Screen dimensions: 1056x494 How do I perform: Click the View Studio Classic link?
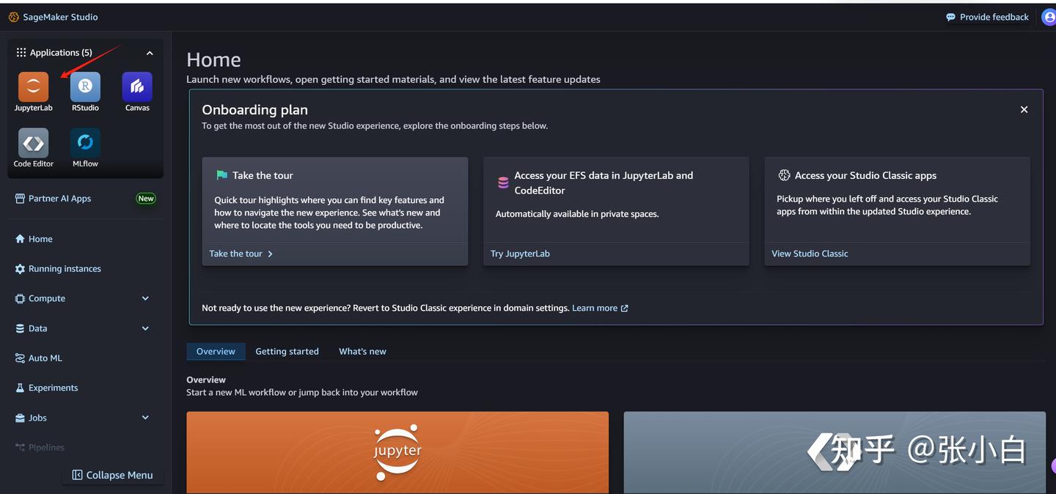[810, 254]
